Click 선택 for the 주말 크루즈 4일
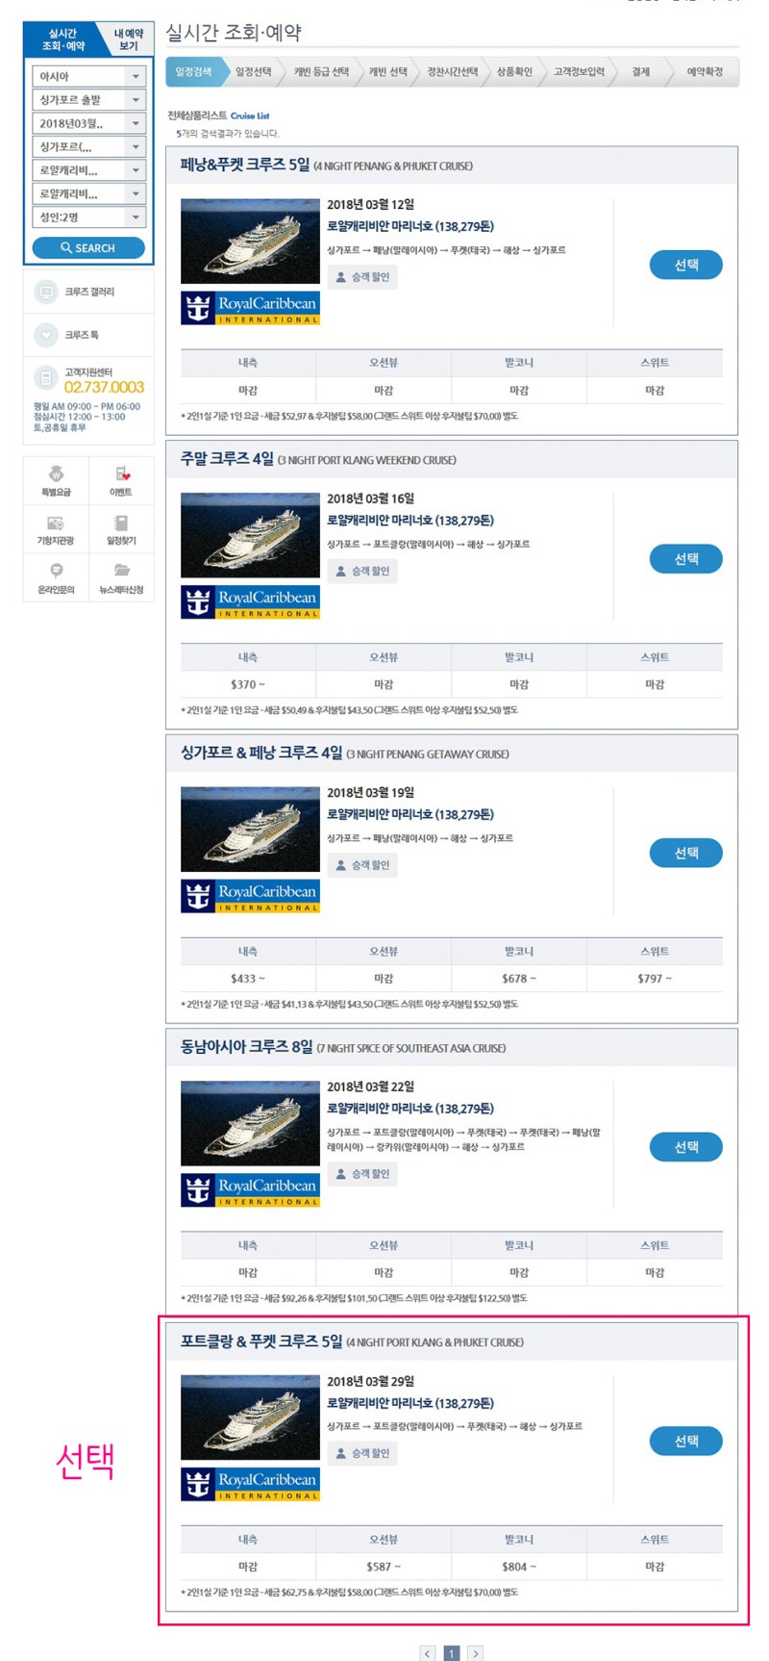This screenshot has width=769, height=1661. 686,559
